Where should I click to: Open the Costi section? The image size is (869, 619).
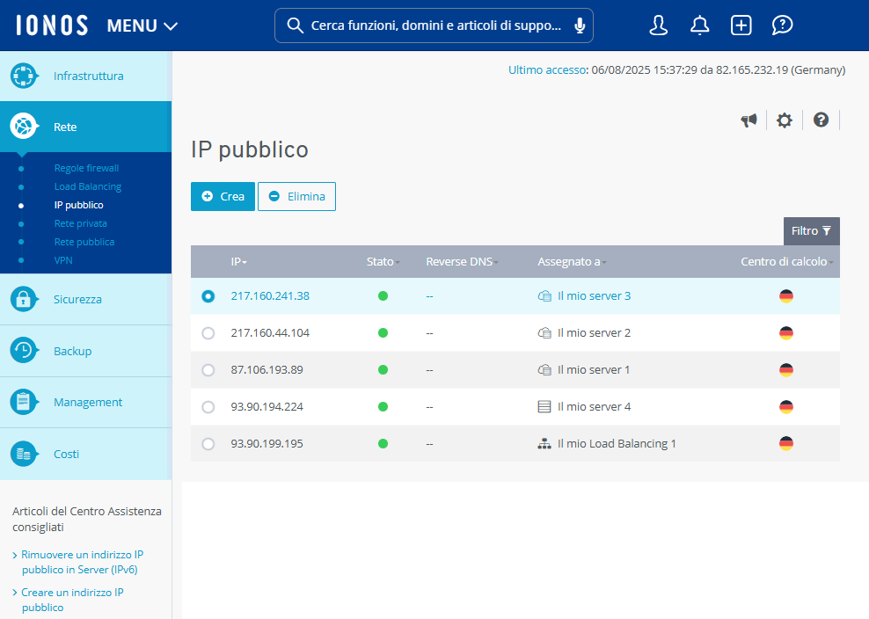pos(86,454)
